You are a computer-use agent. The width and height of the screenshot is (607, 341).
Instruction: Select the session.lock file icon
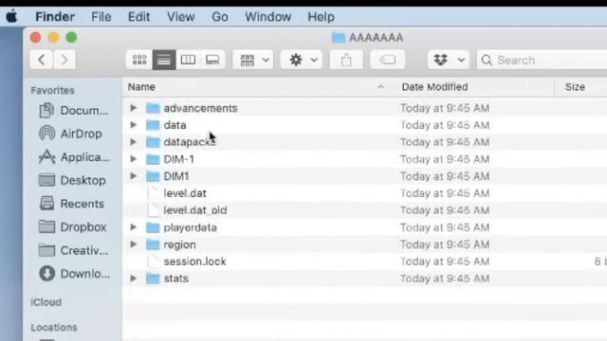coord(154,261)
